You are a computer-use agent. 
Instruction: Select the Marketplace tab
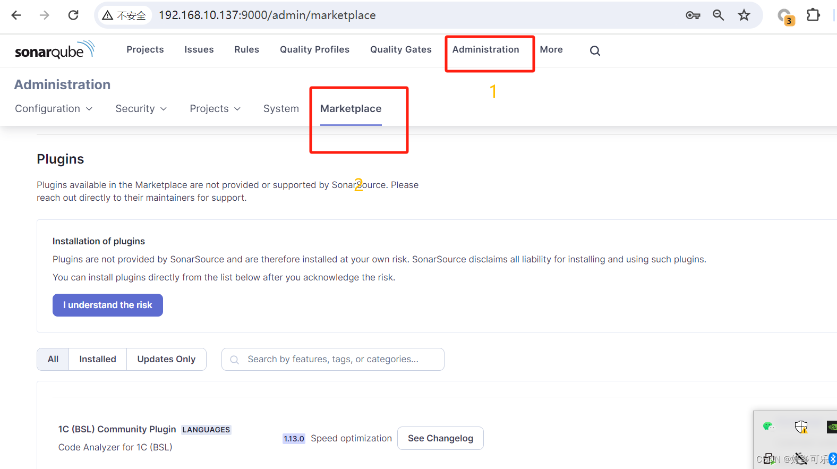[x=351, y=108]
